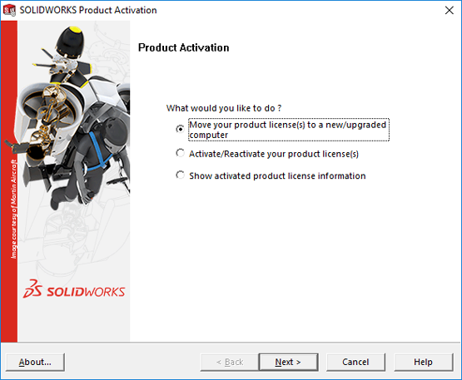Click the SOLIDWORKS title bar icon
The height and width of the screenshot is (380, 462).
[x=9, y=10]
